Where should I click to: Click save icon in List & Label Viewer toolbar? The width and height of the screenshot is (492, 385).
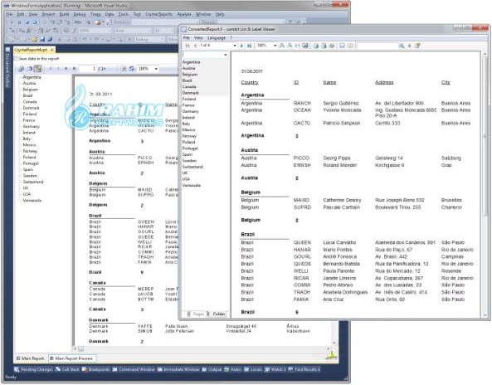343,46
